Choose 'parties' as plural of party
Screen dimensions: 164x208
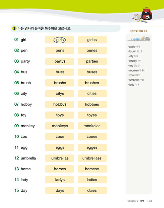[92, 61]
